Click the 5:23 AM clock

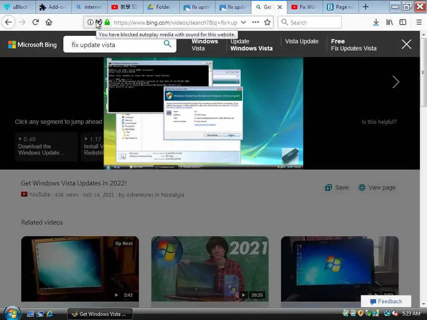pos(411,313)
